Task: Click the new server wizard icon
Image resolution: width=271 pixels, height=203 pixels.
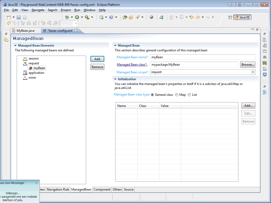Action: pos(101,17)
